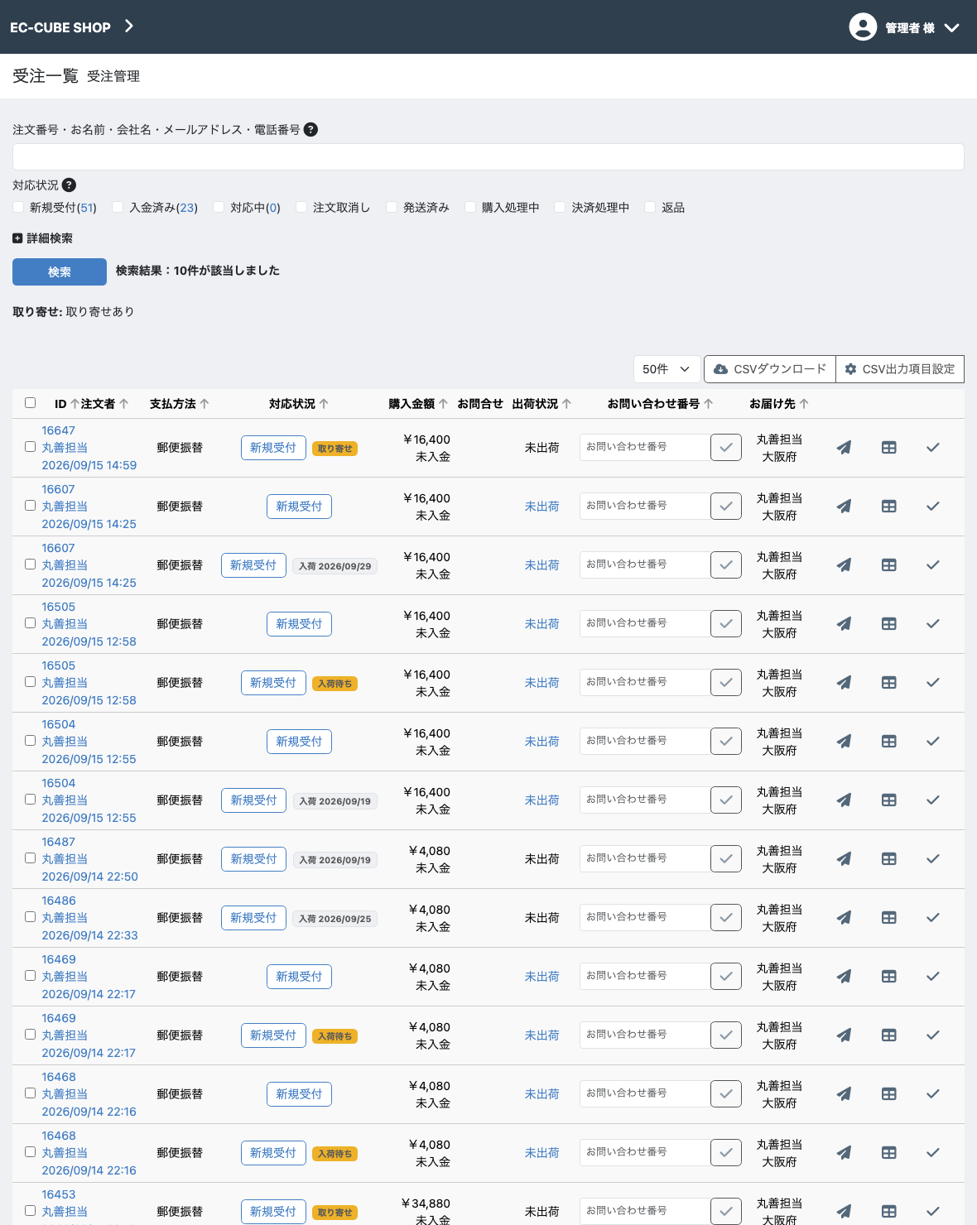Click the paper plane icon in order 16647 row
The width and height of the screenshot is (977, 1225).
[844, 448]
